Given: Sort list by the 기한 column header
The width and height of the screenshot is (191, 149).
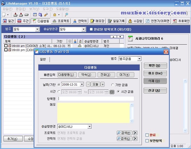Looking at the screenshot, I should [59, 41].
